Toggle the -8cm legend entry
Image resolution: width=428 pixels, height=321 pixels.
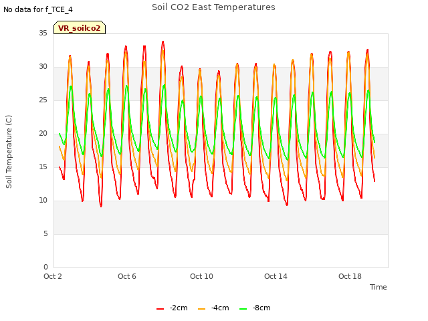255,308
